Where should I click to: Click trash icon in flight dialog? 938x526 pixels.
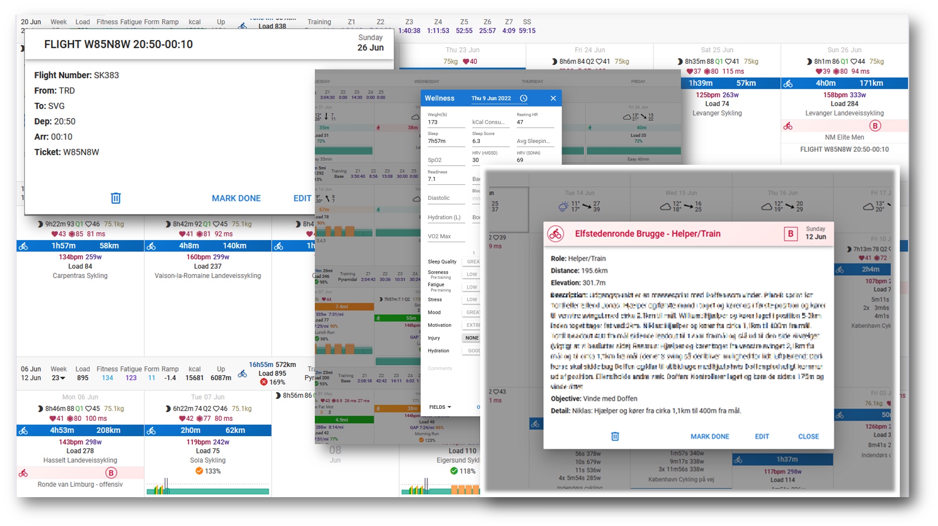click(x=116, y=198)
